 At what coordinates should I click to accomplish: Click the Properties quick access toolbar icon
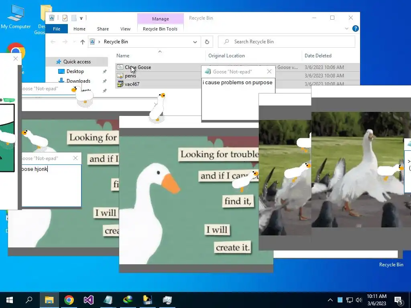pos(65,18)
